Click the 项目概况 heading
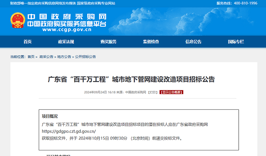The height and width of the screenshot is (156, 266). tap(50, 116)
